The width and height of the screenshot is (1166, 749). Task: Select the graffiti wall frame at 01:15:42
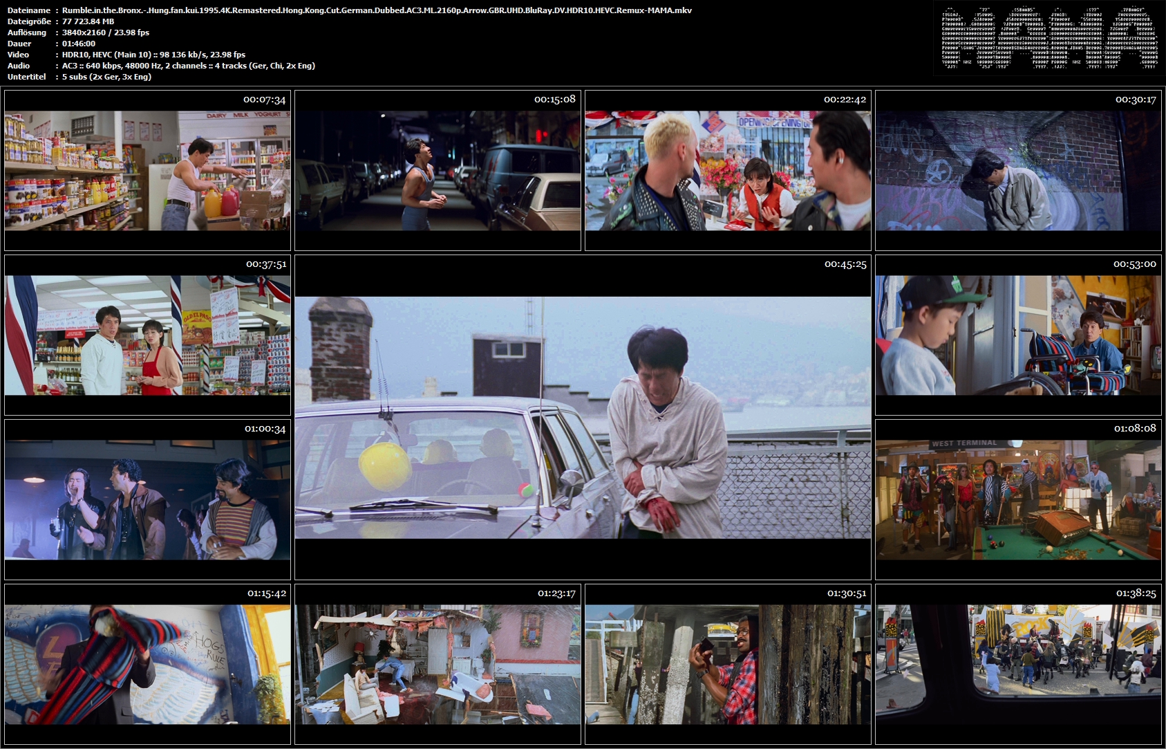(x=147, y=664)
